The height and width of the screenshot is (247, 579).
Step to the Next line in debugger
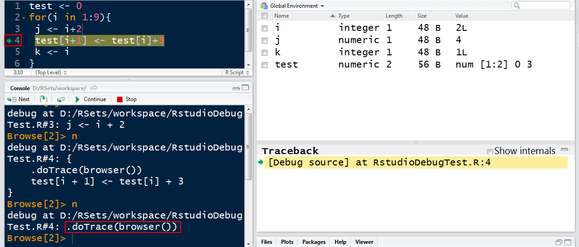pos(18,99)
